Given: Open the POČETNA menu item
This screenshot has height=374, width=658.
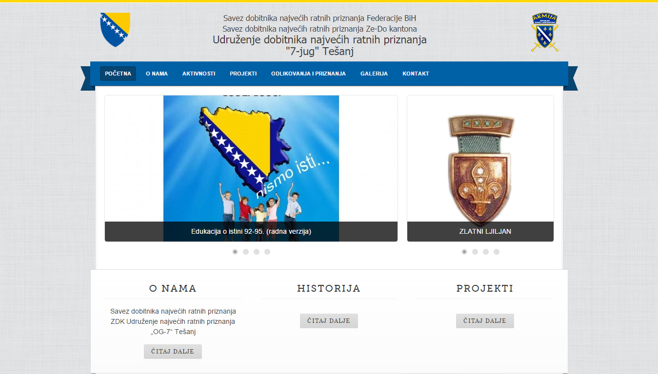Looking at the screenshot, I should 118,74.
